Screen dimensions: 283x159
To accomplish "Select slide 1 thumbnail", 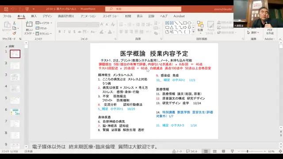I will [15, 54].
